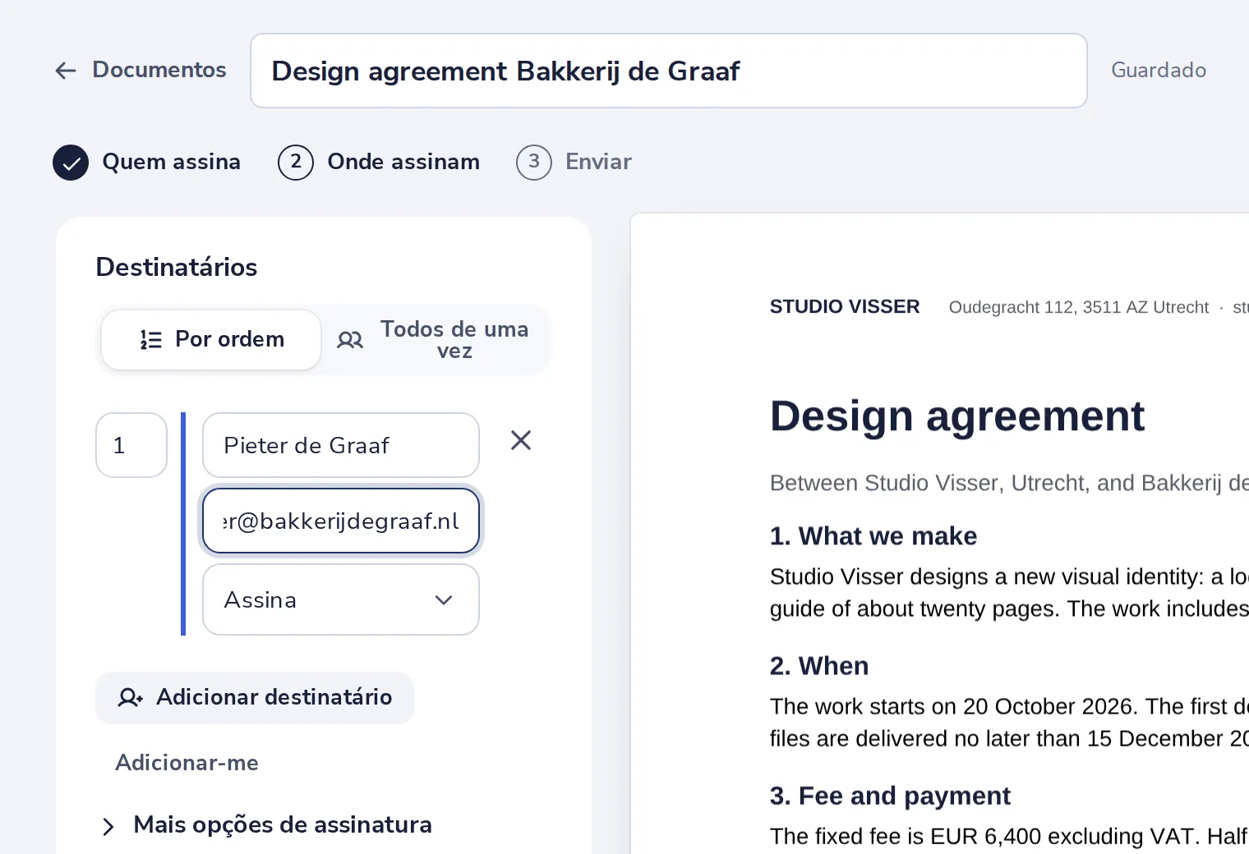This screenshot has height=854, width=1249.
Task: Edit recipient order number field
Action: [131, 445]
